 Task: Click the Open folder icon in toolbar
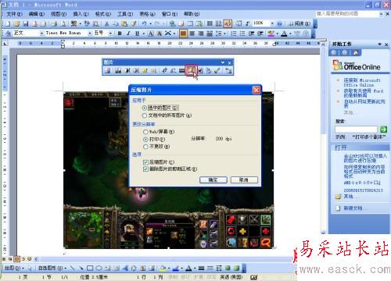pyautogui.click(x=16, y=24)
